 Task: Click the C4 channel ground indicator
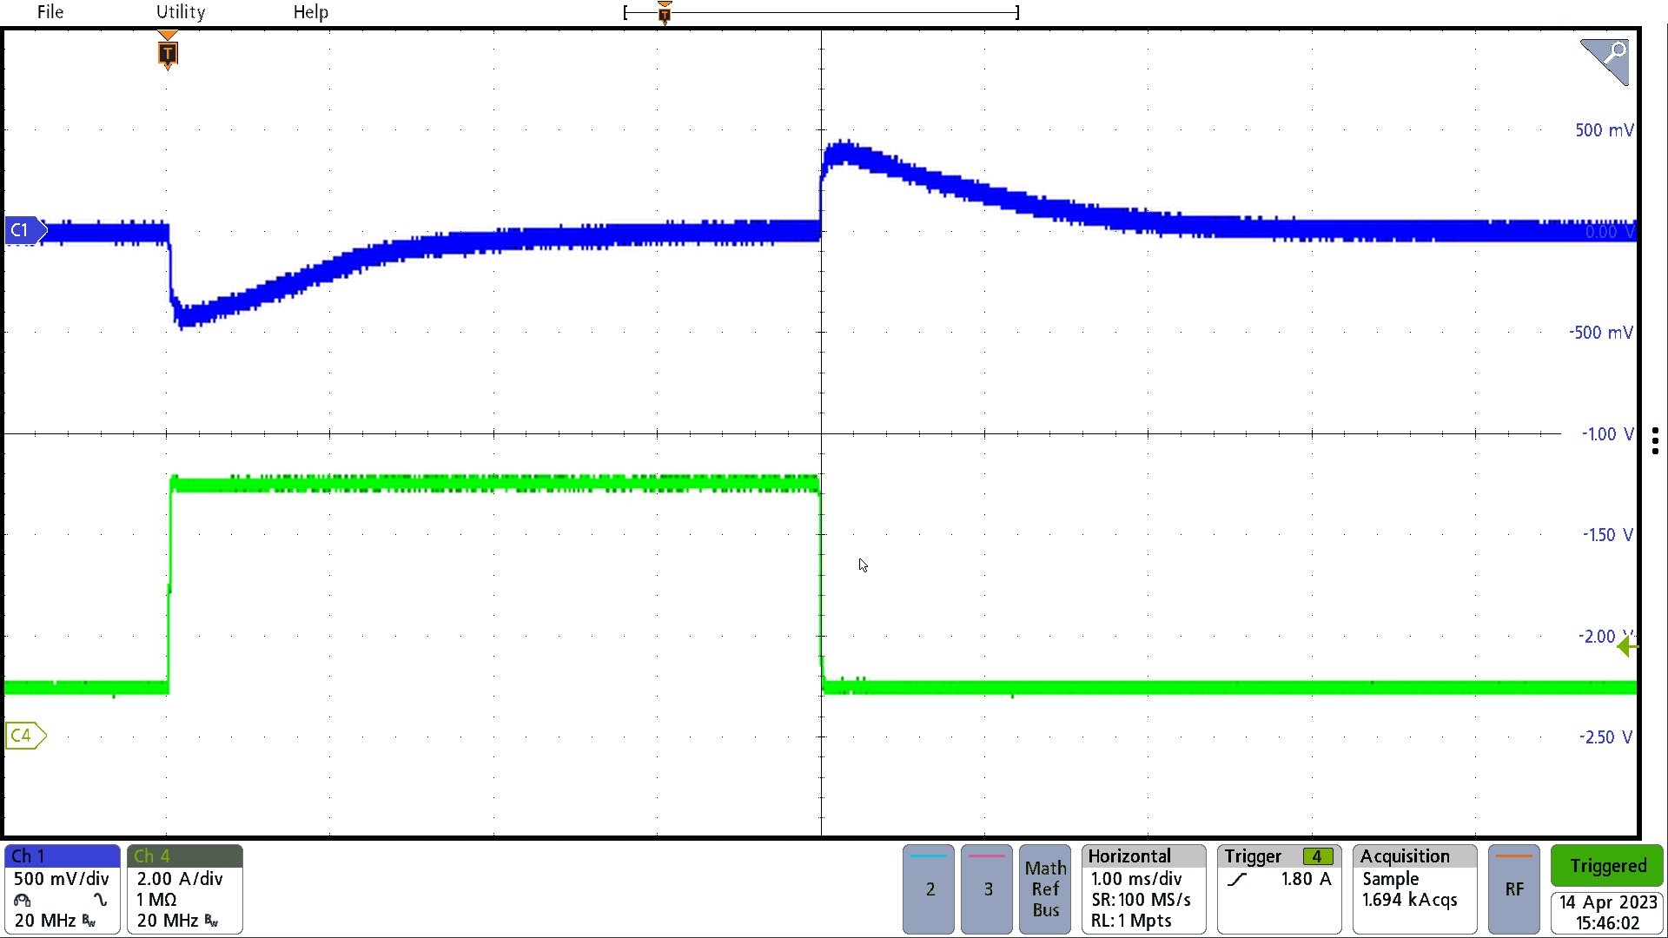25,736
